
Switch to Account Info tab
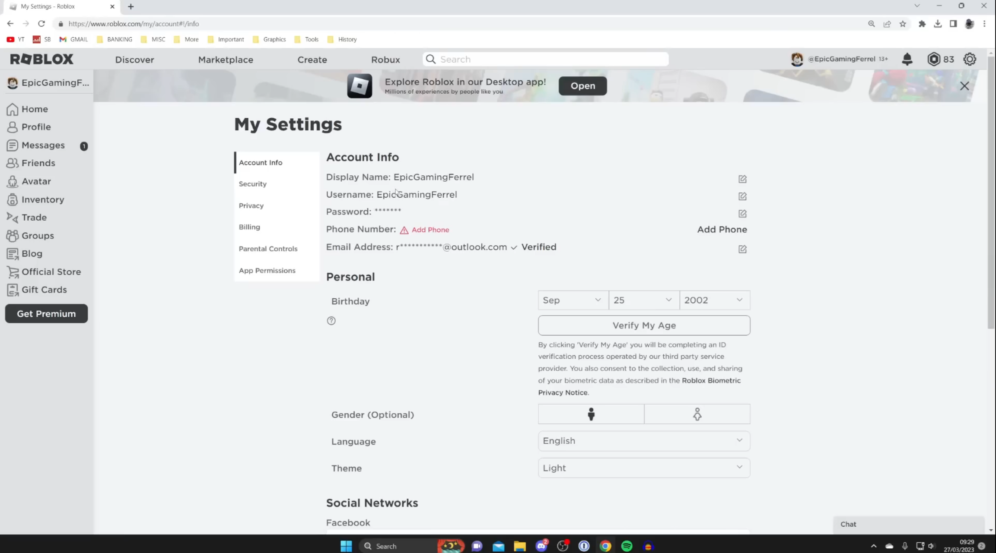277,162
